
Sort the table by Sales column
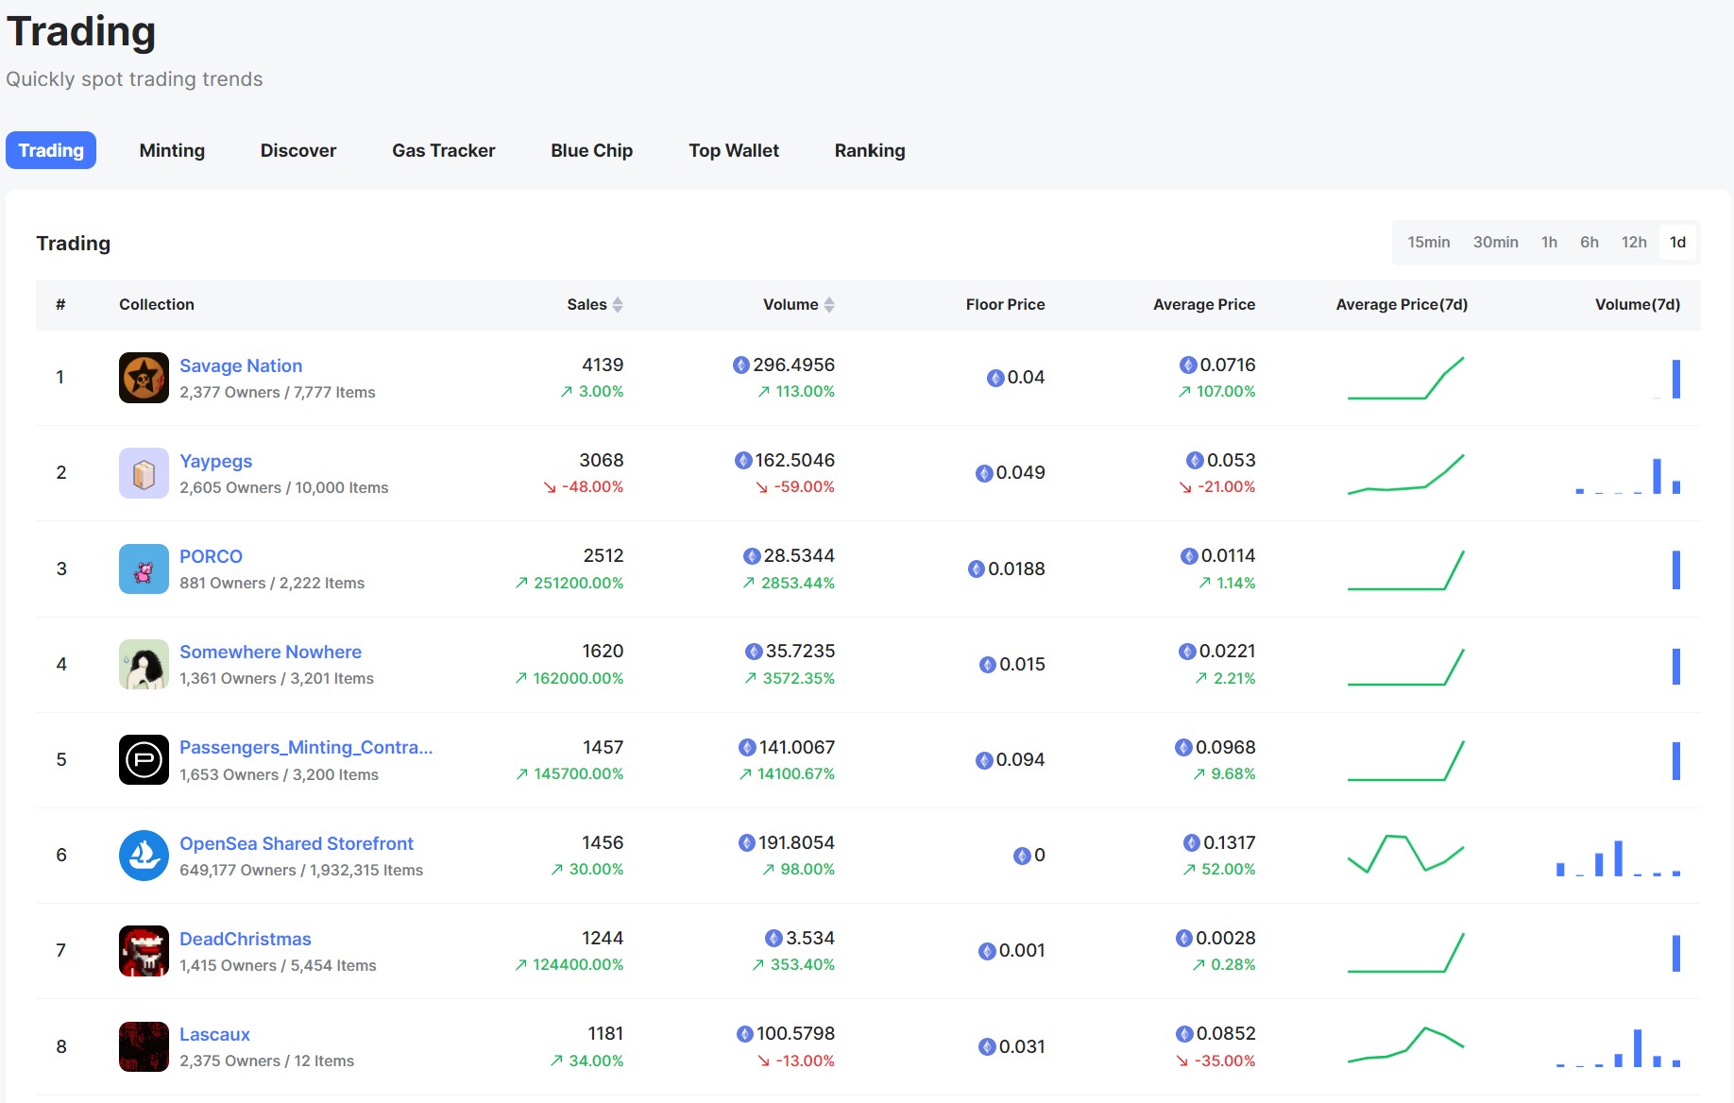point(594,305)
